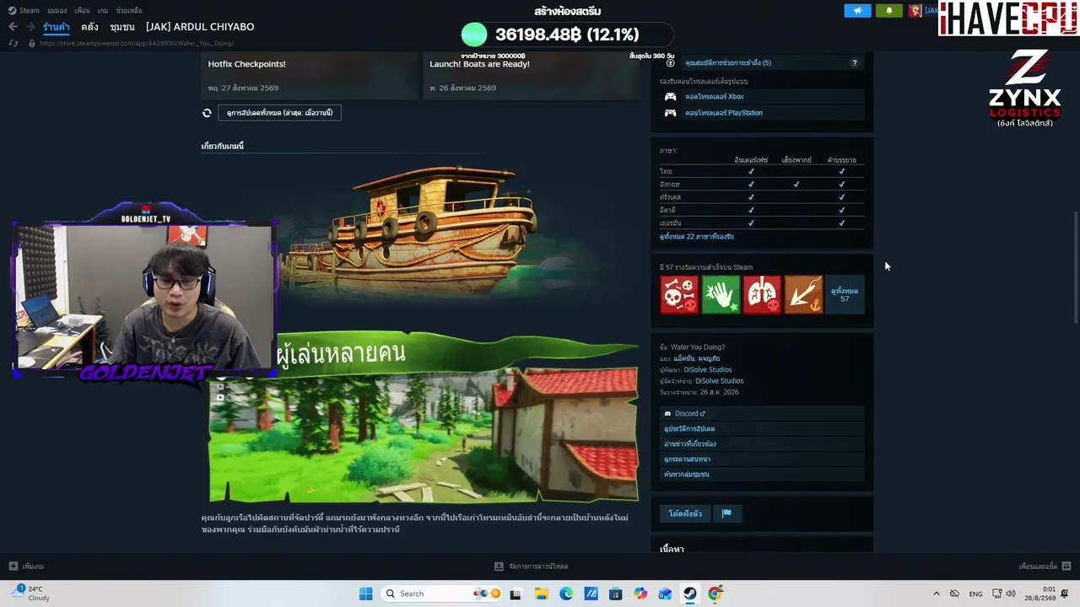This screenshot has height=607, width=1080.
Task: Open File Explorer from the taskbar
Action: 541,594
